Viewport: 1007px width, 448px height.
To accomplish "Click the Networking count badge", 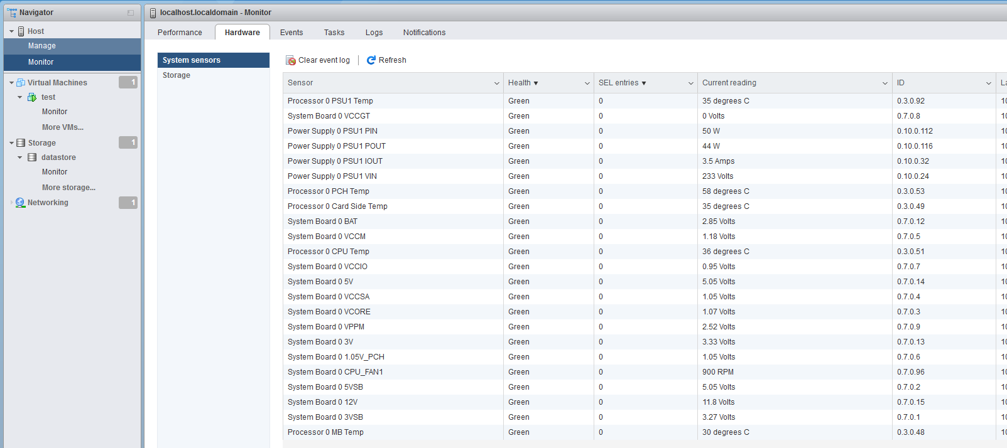I will (128, 202).
